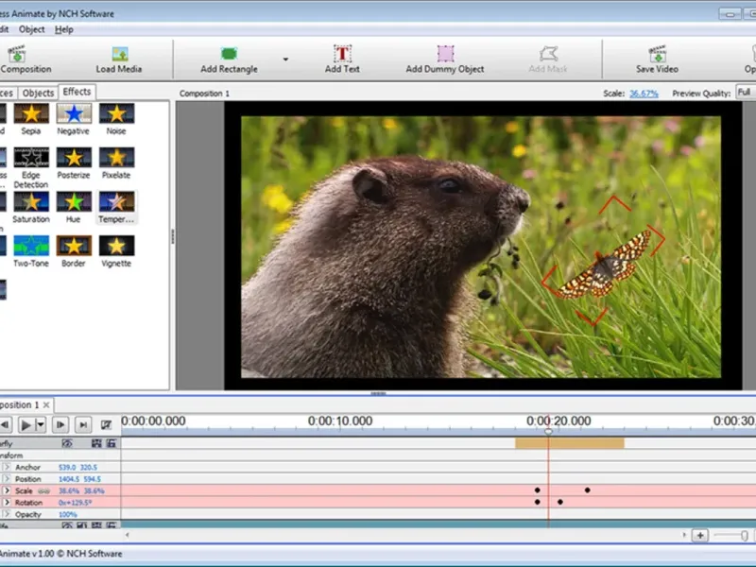Switch to the Objects tab
The width and height of the screenshot is (756, 567).
click(38, 93)
